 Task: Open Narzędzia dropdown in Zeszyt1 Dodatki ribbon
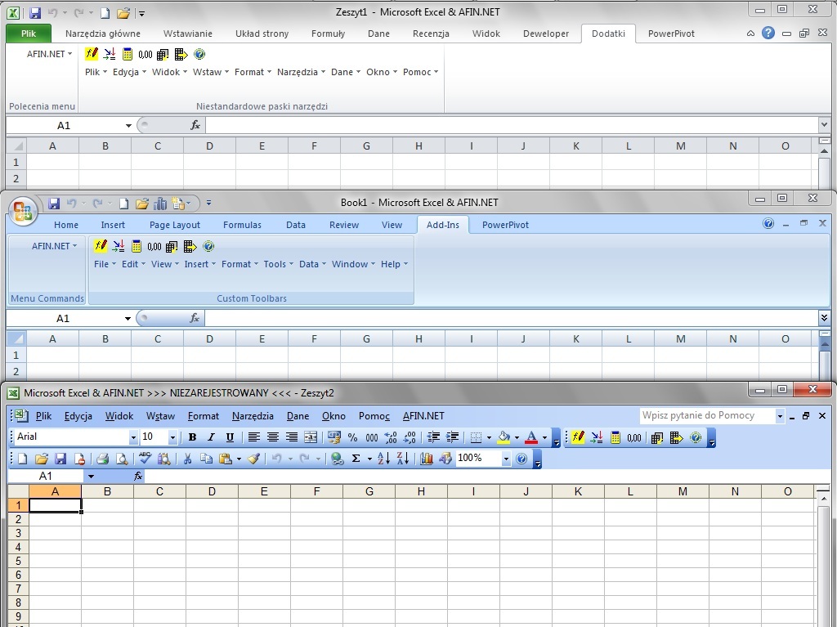pos(301,72)
